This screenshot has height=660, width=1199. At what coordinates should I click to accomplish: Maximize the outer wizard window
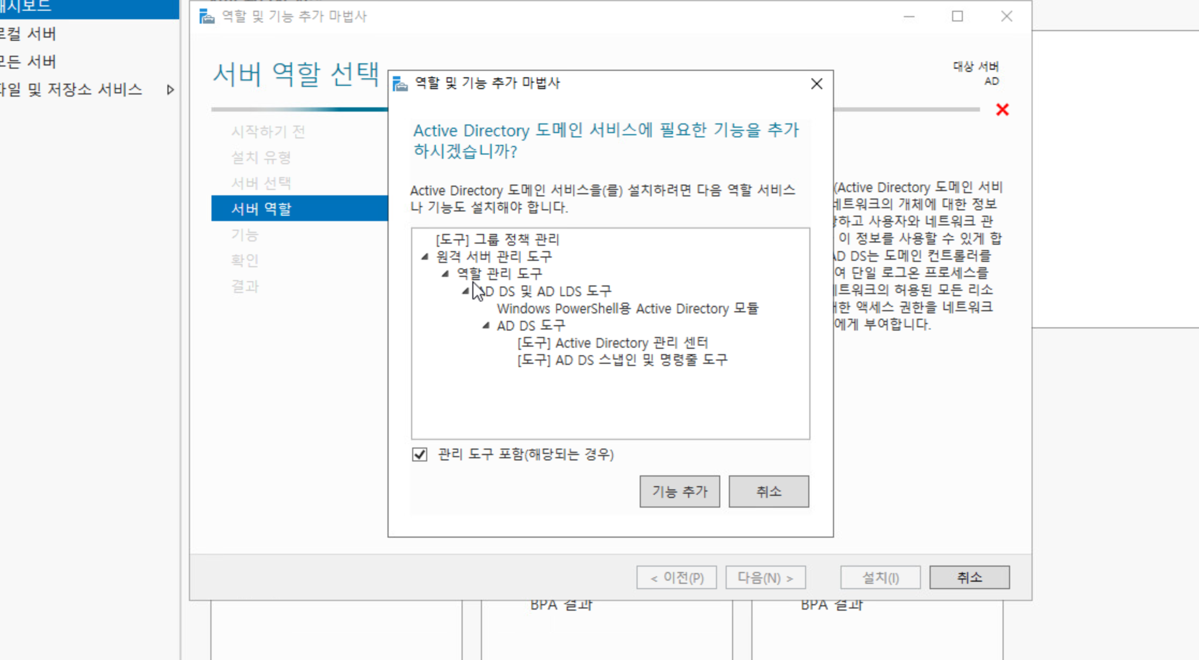click(957, 17)
